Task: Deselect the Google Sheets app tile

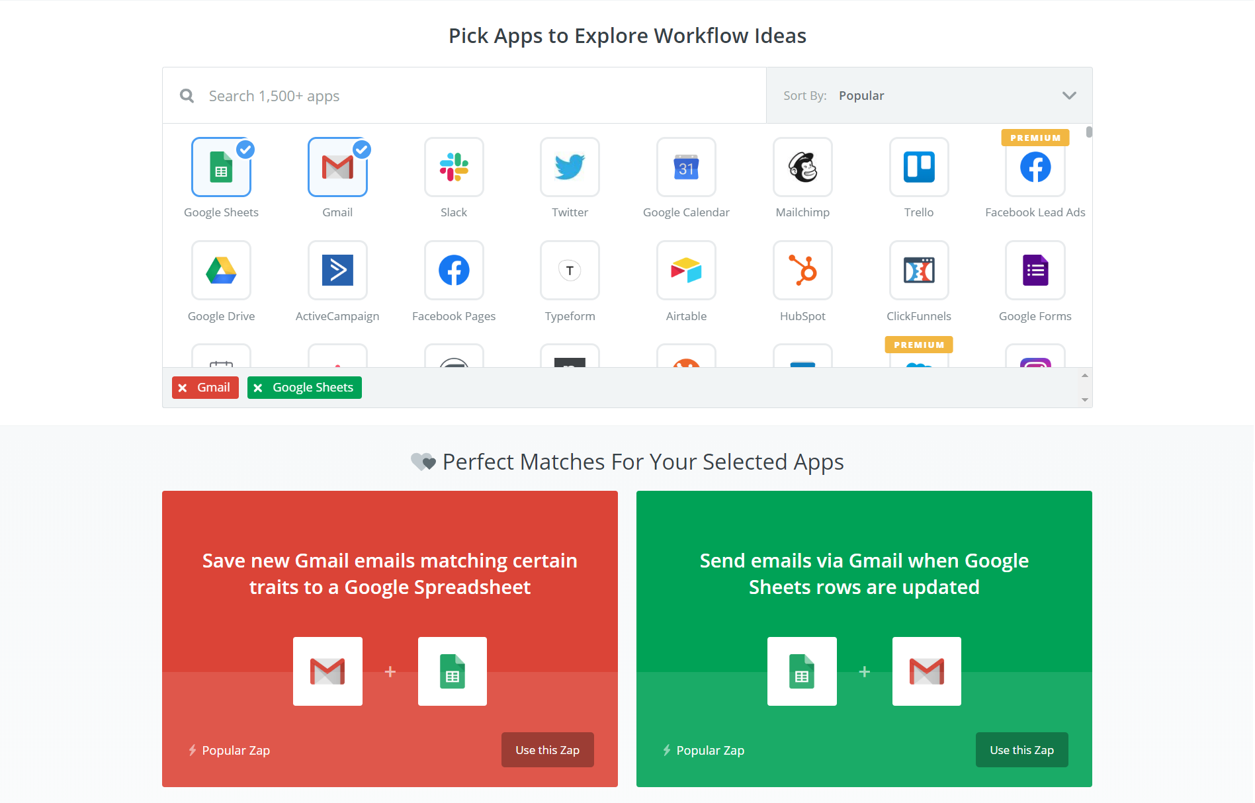Action: [221, 167]
